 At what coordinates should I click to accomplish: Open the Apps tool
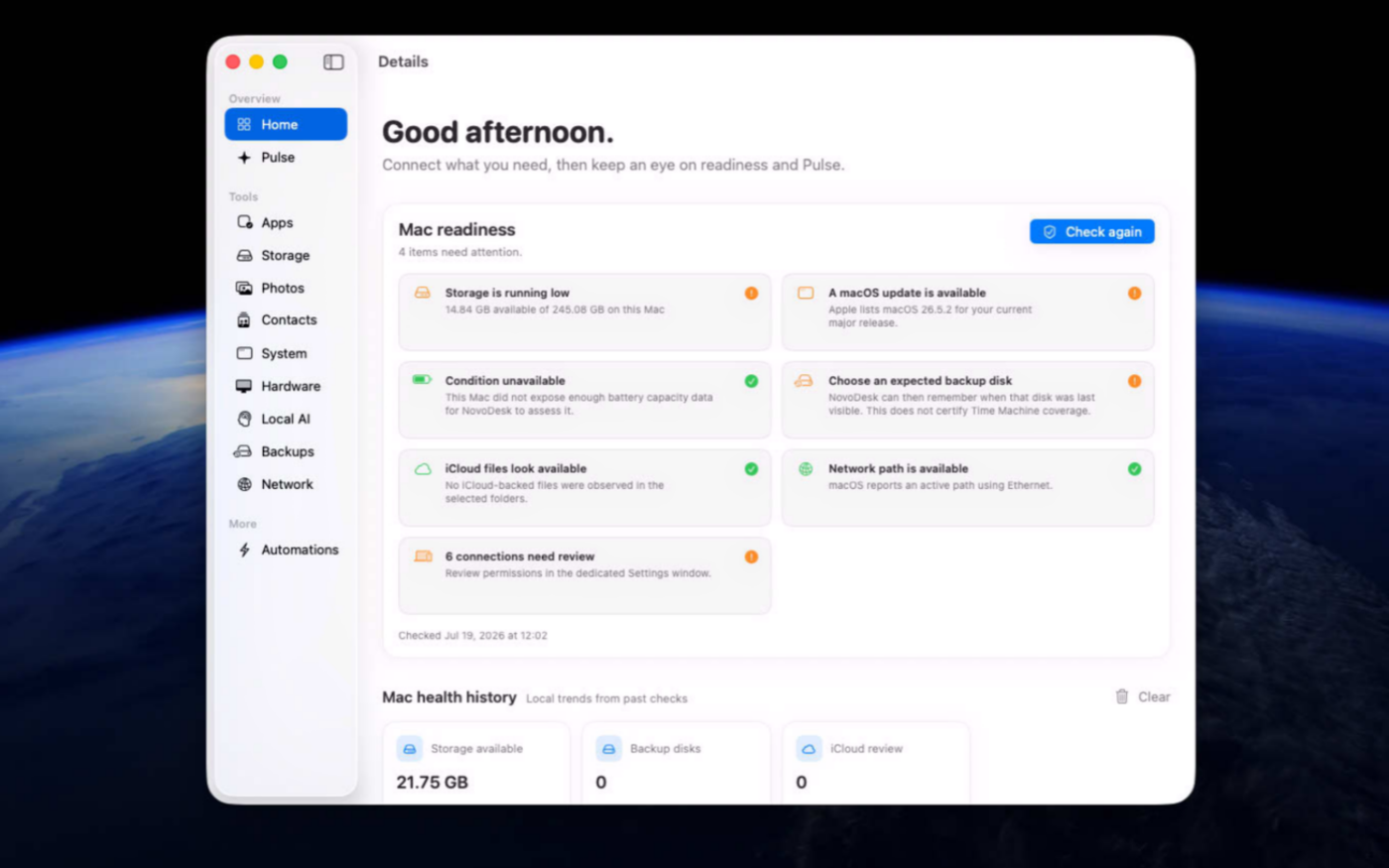(286, 222)
